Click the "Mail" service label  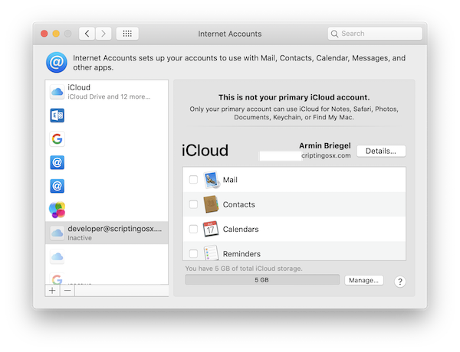click(x=230, y=180)
